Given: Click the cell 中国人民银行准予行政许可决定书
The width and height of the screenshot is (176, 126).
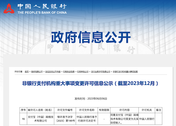Looking at the screenshot, I should tap(87, 119).
